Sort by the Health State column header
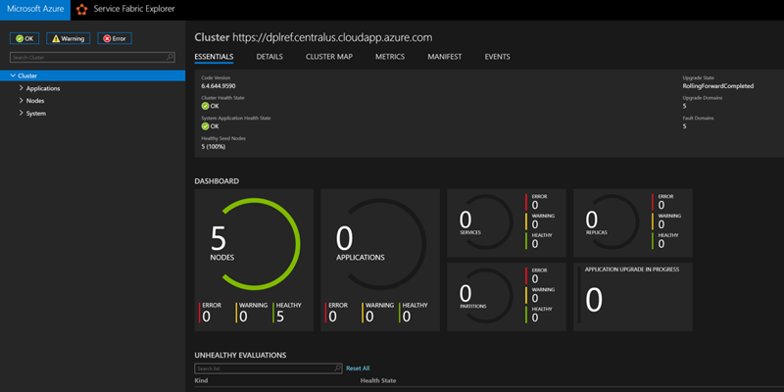The image size is (784, 392). click(x=378, y=381)
